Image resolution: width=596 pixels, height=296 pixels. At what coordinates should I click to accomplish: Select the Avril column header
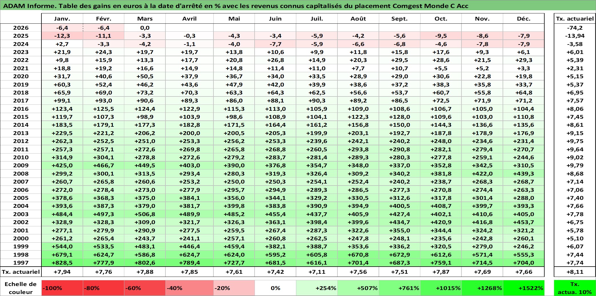(189, 19)
